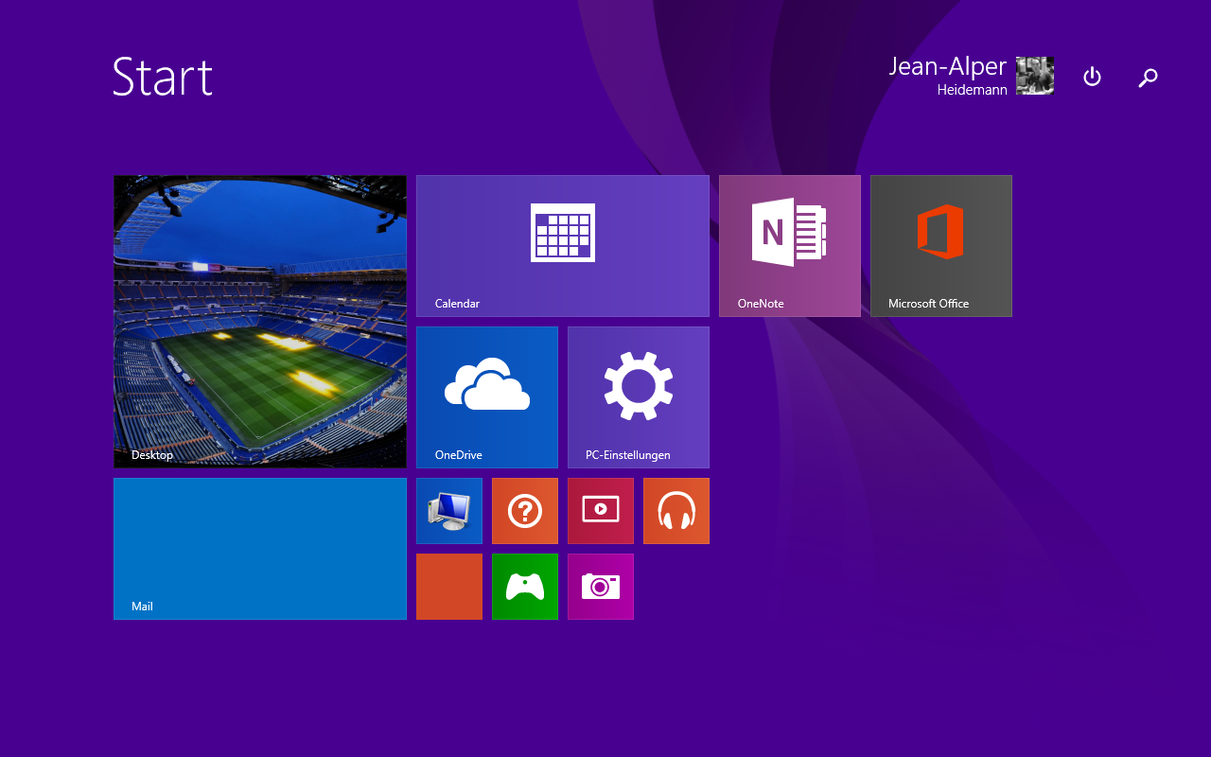
Task: Launch the Music headphones tile
Action: [676, 511]
